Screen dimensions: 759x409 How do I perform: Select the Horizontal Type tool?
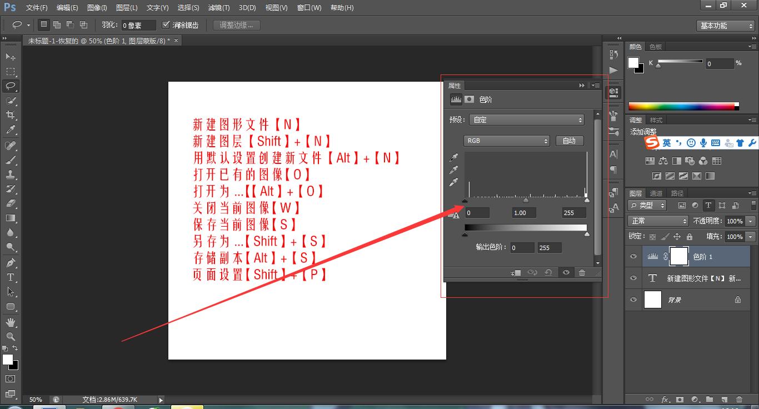click(11, 277)
